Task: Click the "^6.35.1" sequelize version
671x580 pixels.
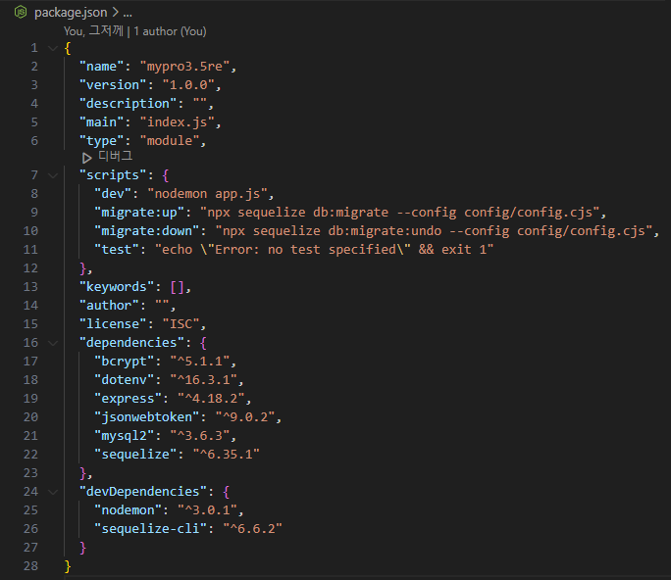Action: click(226, 455)
